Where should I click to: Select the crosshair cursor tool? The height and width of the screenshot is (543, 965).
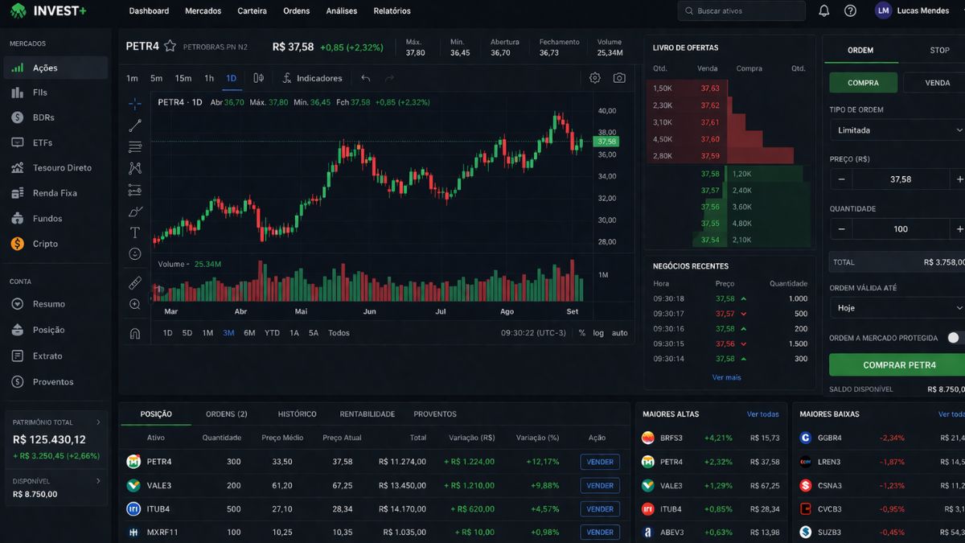click(x=134, y=103)
